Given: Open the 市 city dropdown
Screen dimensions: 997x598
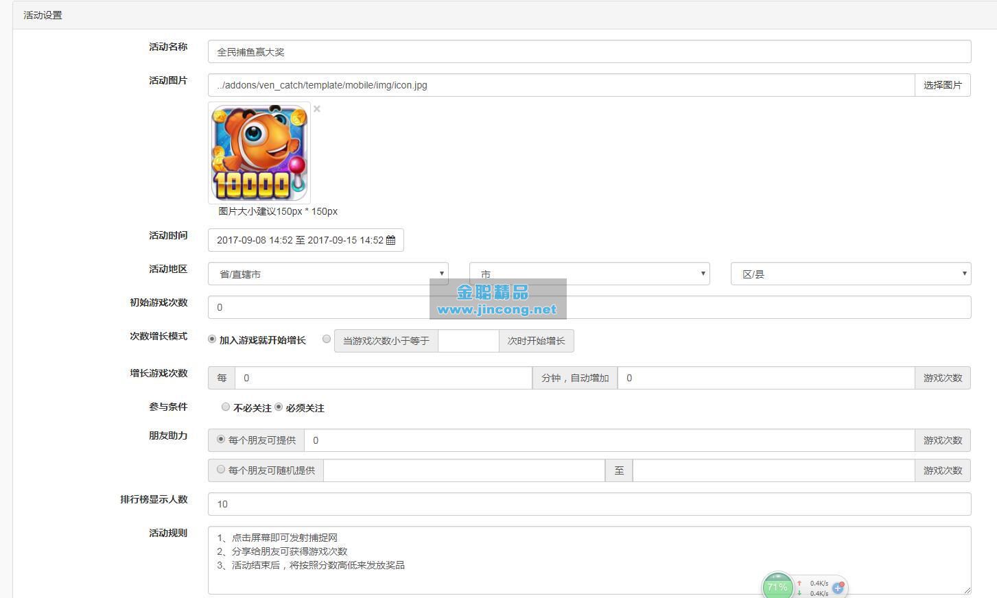Looking at the screenshot, I should click(x=589, y=274).
